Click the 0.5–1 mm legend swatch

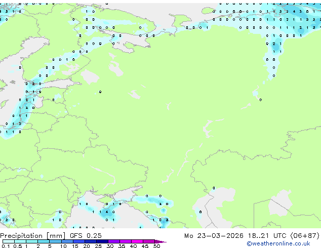coord(20,241)
